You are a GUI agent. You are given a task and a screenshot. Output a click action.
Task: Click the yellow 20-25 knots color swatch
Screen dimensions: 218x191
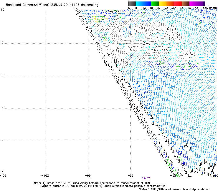coord(163,4)
